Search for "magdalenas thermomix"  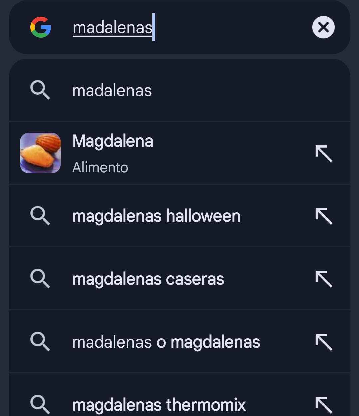[159, 405]
